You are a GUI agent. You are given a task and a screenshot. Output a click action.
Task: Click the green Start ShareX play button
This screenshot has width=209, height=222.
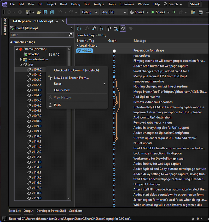[153, 12]
